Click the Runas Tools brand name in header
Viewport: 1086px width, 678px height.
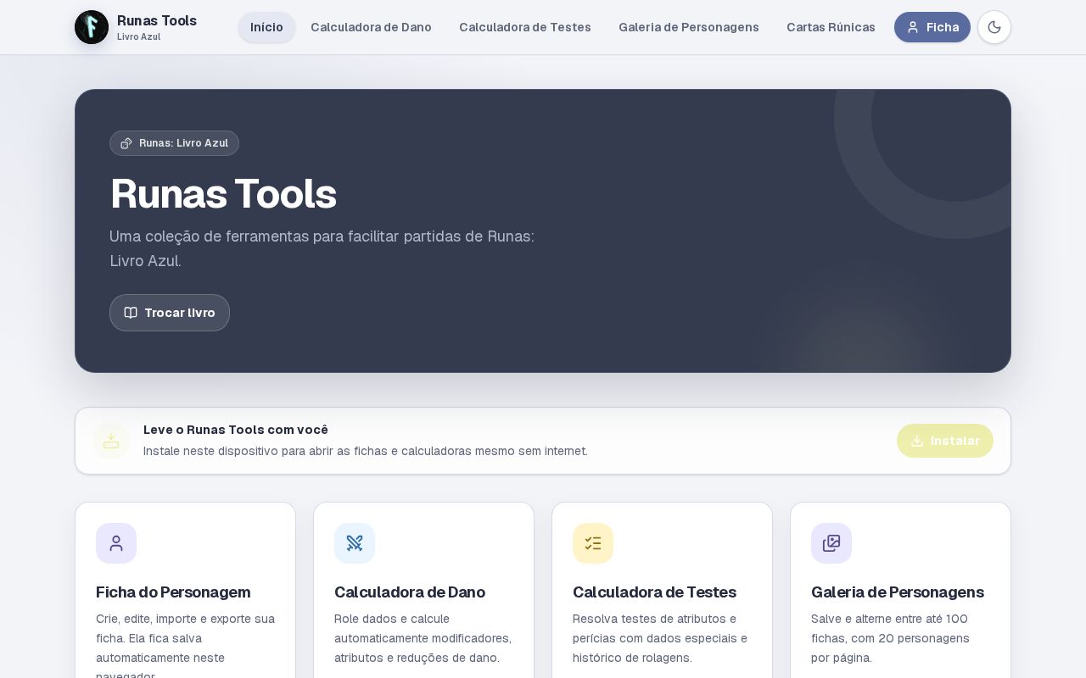click(x=157, y=20)
